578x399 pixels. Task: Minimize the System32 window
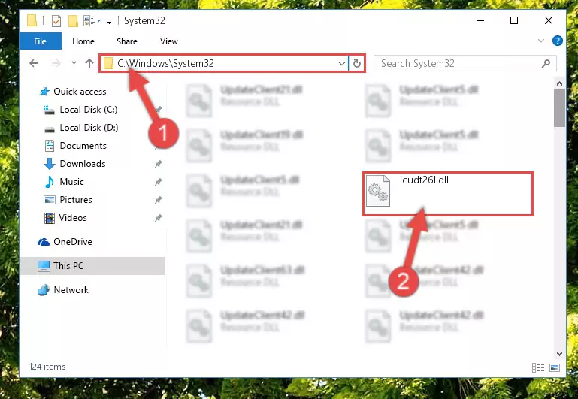480,20
